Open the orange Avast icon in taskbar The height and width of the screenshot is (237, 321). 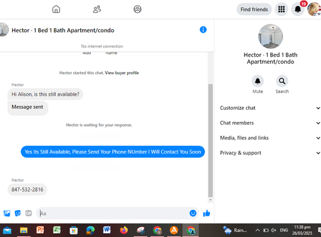click(x=174, y=231)
